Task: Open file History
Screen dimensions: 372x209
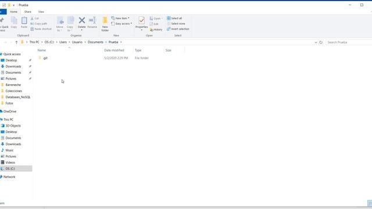Action: pos(156,30)
